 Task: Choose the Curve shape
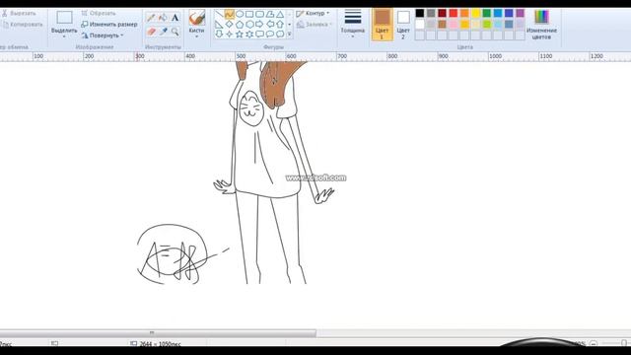coord(230,15)
